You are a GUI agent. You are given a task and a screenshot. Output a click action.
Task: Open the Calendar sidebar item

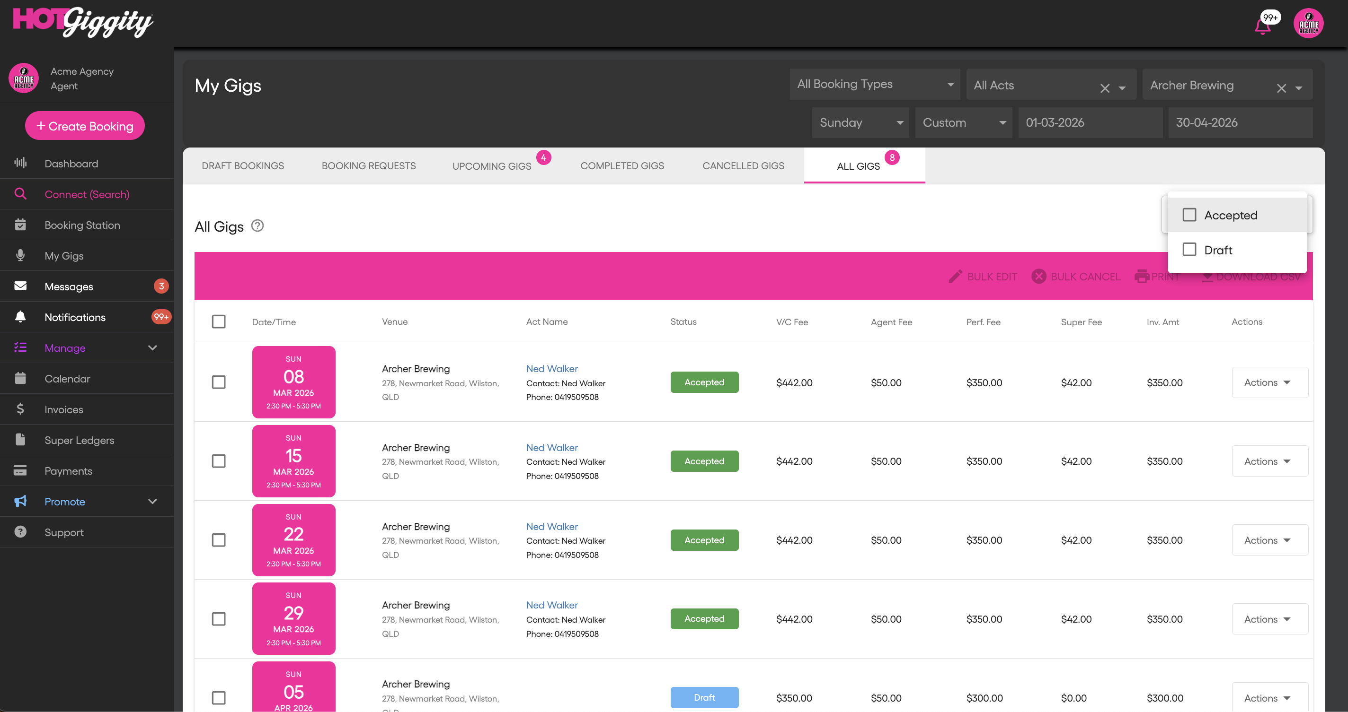[67, 379]
